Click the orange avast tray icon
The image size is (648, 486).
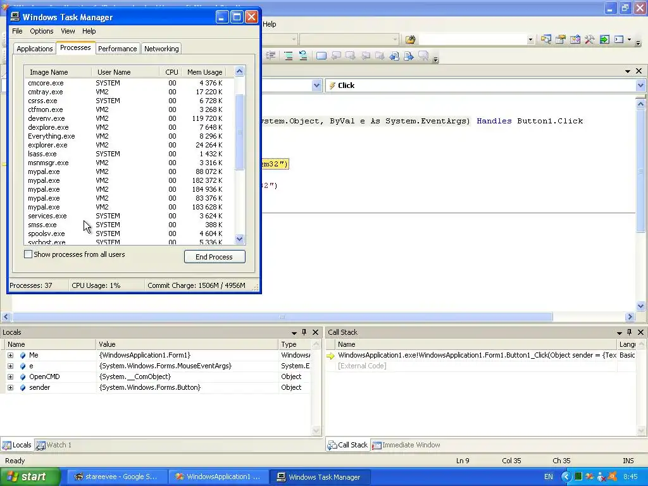(x=613, y=477)
